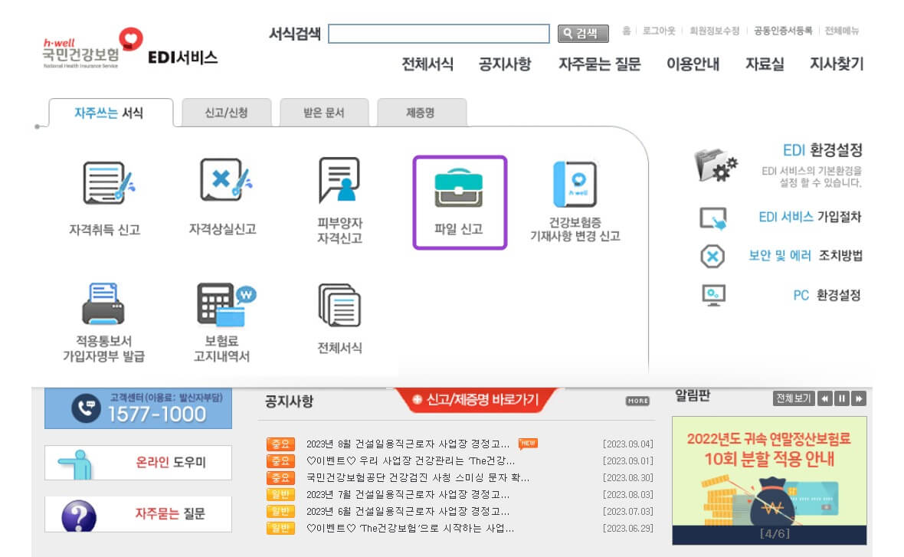Expand 공지사항 list with MORE button
The height and width of the screenshot is (557, 904).
coord(637,401)
